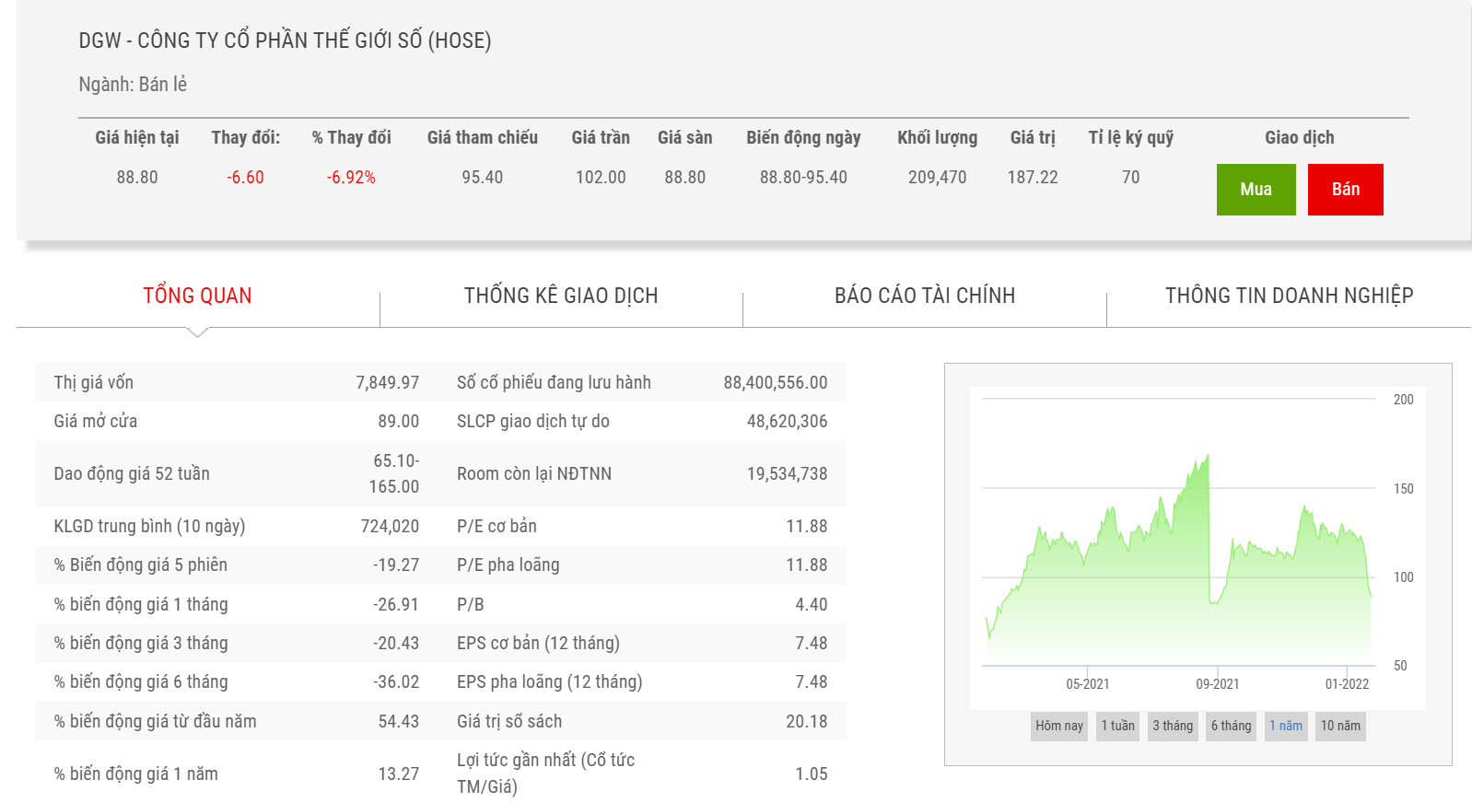Click the dividend yield value 1.05
The width and height of the screenshot is (1472, 803).
[x=812, y=774]
